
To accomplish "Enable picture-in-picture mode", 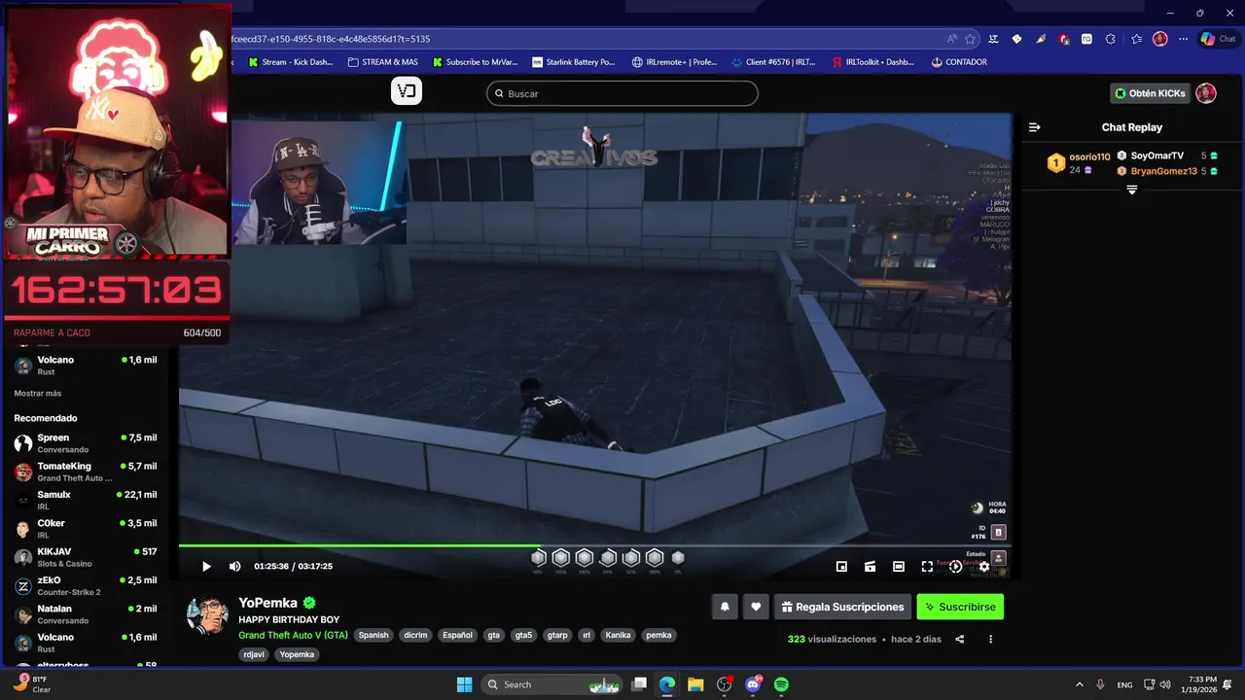I will [841, 566].
